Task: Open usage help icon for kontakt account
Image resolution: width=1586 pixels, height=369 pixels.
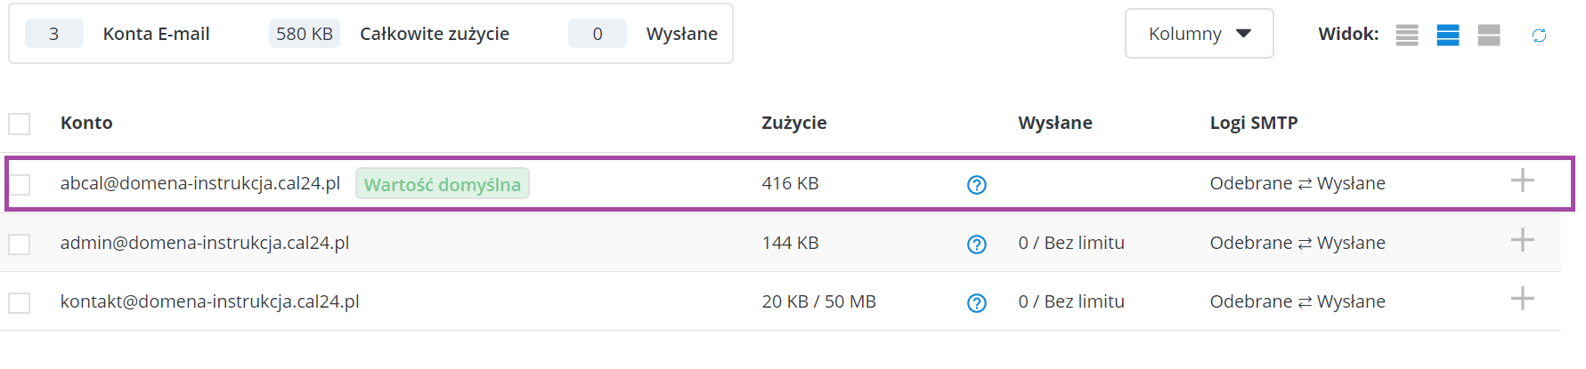Action: coord(977,303)
